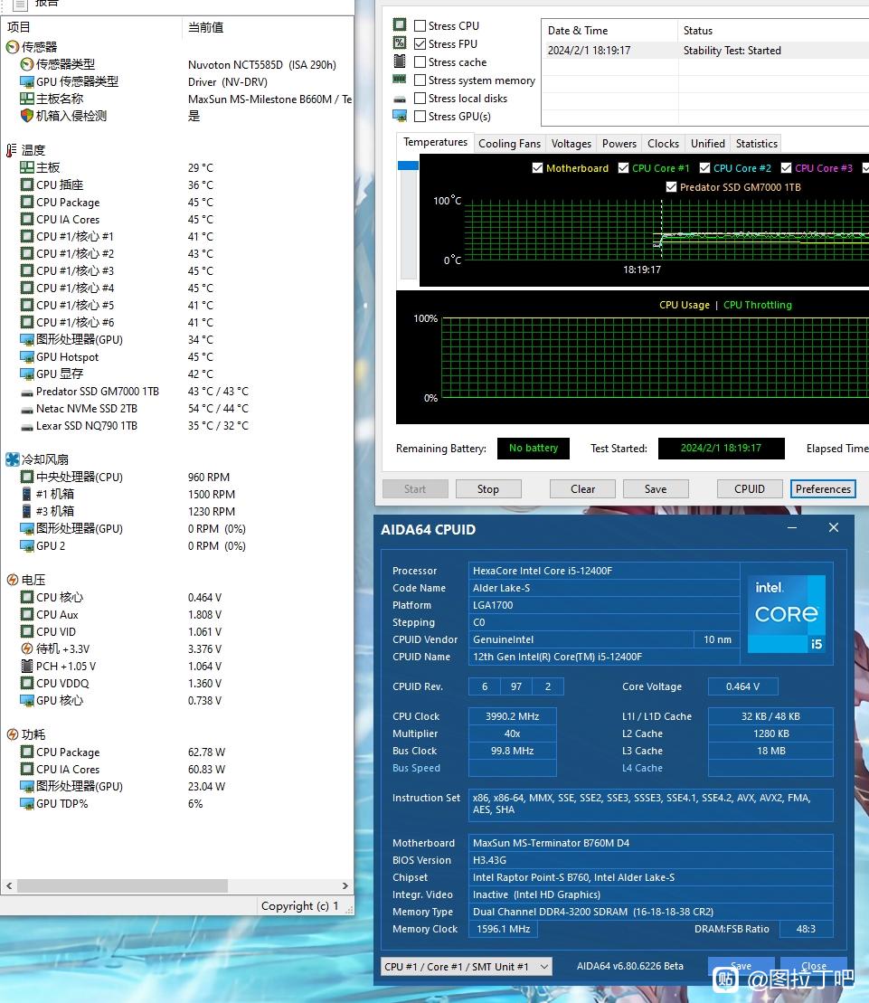Click the Clear button
The width and height of the screenshot is (869, 1003).
click(x=582, y=488)
